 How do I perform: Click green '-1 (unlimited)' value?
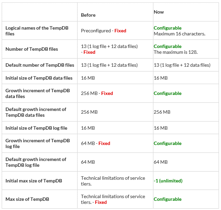tap(168, 181)
